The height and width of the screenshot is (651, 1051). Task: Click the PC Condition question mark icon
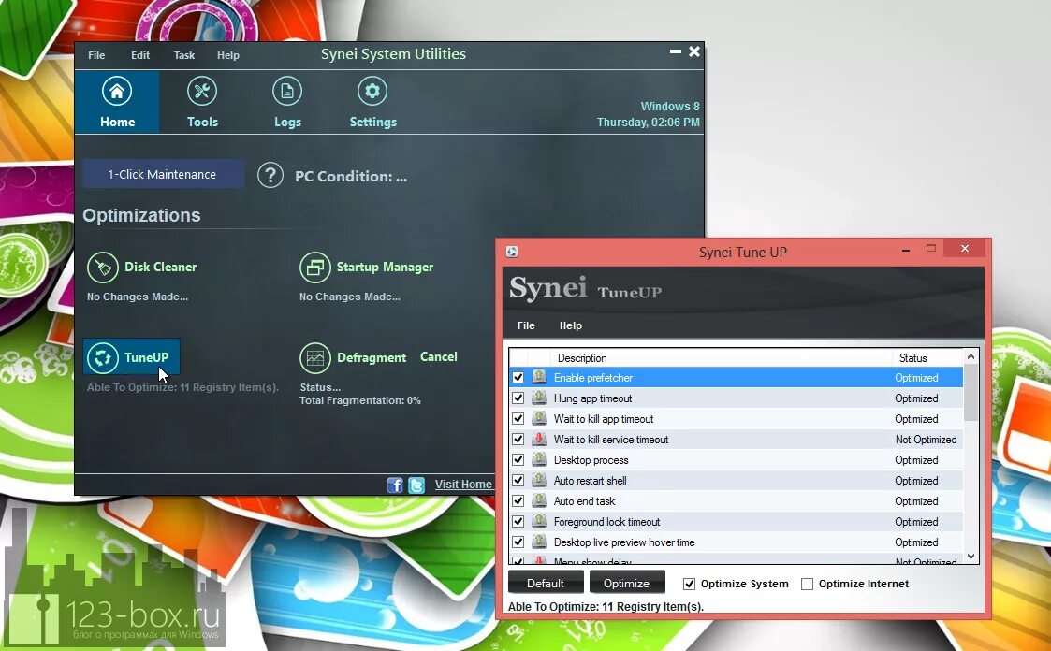click(x=270, y=176)
